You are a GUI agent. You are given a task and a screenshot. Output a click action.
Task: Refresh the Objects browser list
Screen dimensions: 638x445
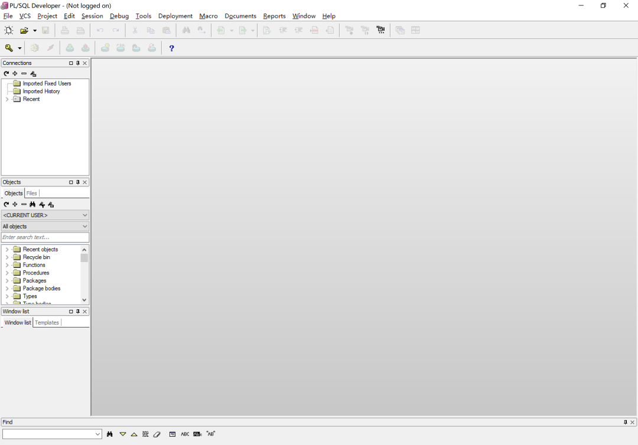[6, 204]
